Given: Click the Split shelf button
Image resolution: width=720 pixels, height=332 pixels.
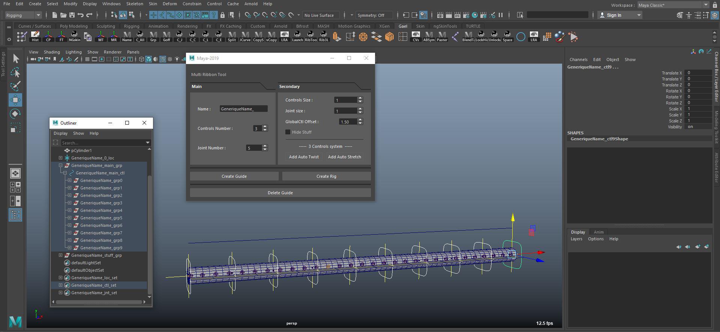Looking at the screenshot, I should click(232, 37).
